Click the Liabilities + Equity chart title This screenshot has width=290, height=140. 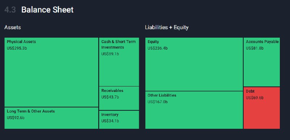coord(167,27)
